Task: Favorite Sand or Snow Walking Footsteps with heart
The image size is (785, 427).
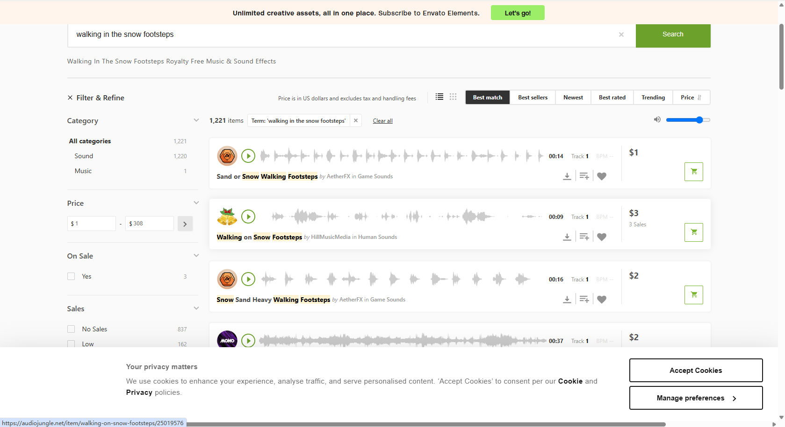Action: tap(602, 176)
